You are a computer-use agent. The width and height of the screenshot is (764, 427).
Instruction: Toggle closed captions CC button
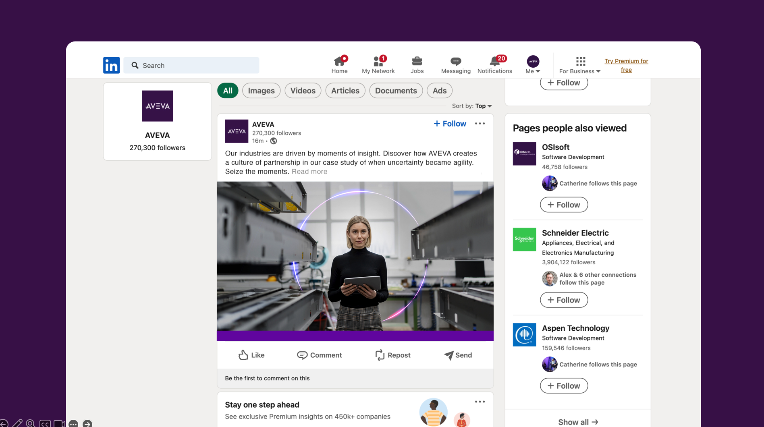tap(45, 423)
